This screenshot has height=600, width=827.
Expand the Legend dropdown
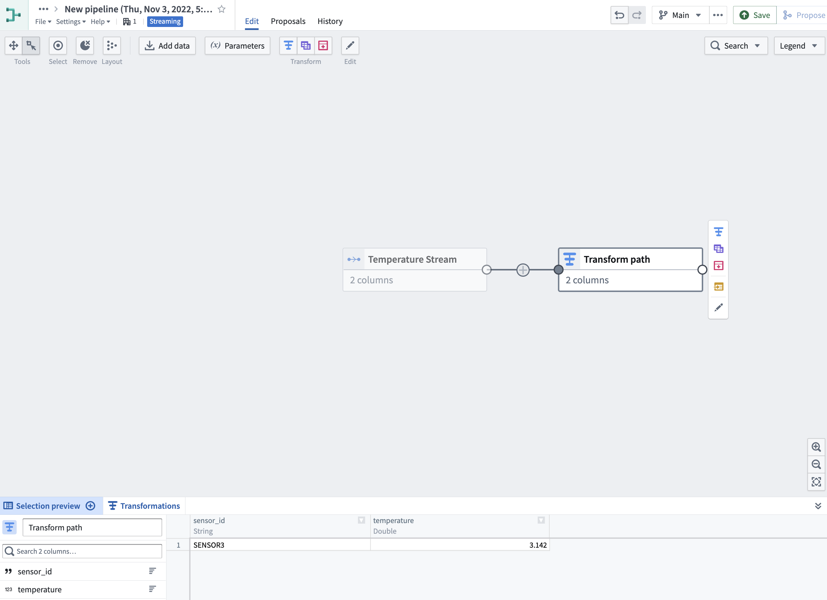pos(799,46)
